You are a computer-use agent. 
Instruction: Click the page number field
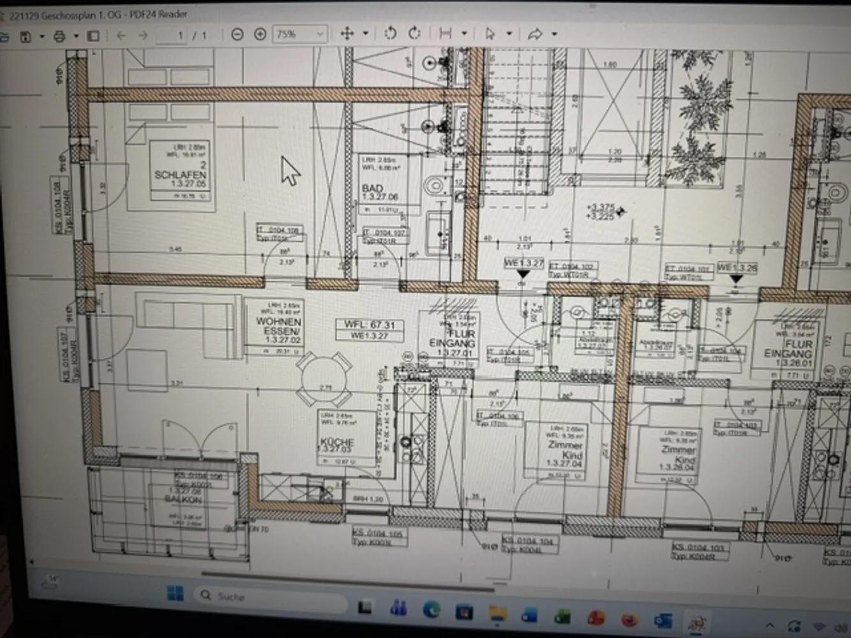click(172, 35)
